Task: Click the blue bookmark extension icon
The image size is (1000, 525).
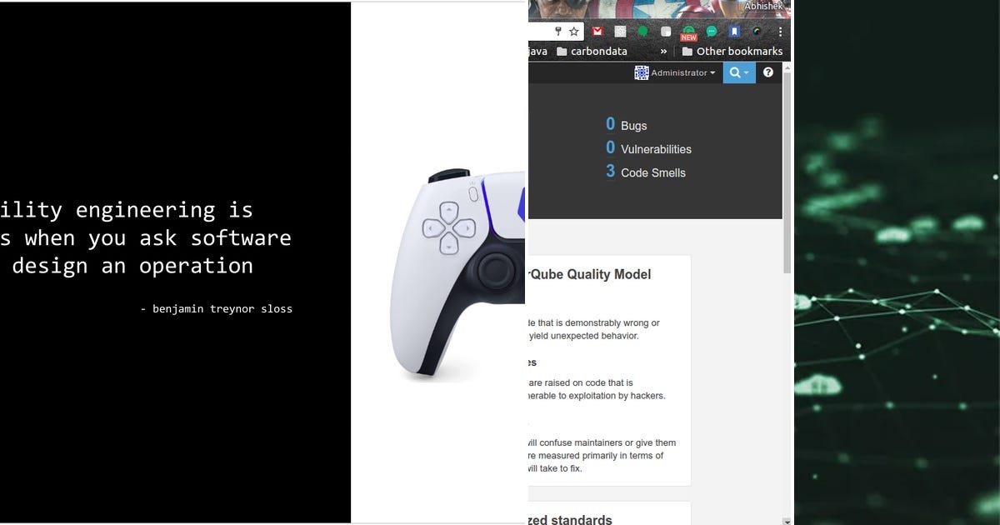Action: 734,30
